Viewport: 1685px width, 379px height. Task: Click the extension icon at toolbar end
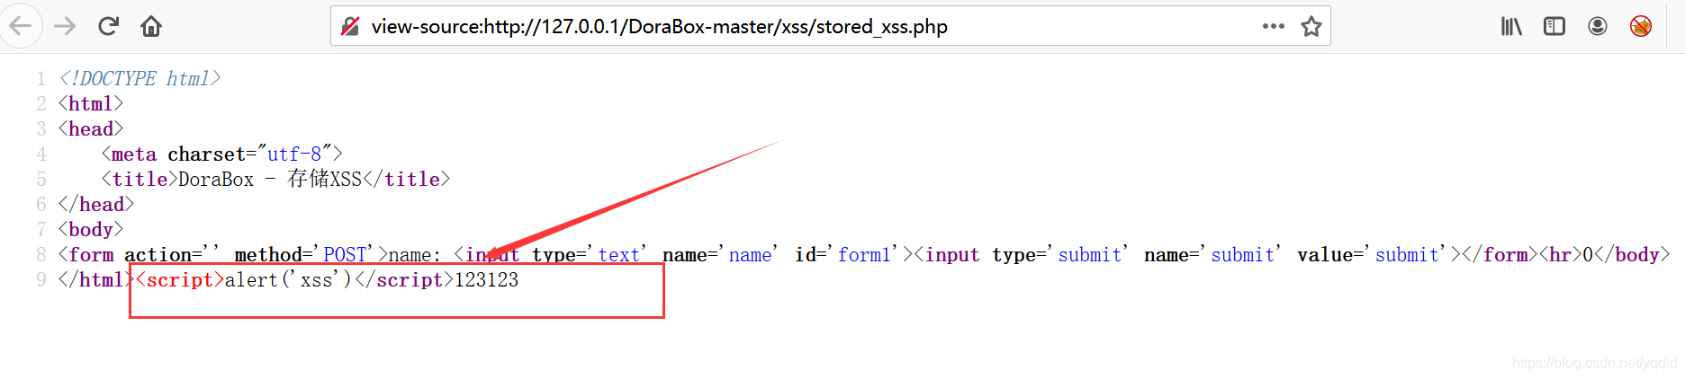coord(1641,26)
